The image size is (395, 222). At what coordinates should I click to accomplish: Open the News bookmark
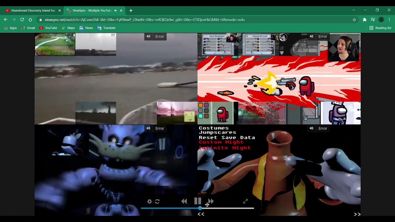[86, 28]
